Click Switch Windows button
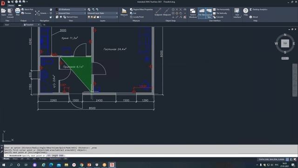 tap(193, 13)
